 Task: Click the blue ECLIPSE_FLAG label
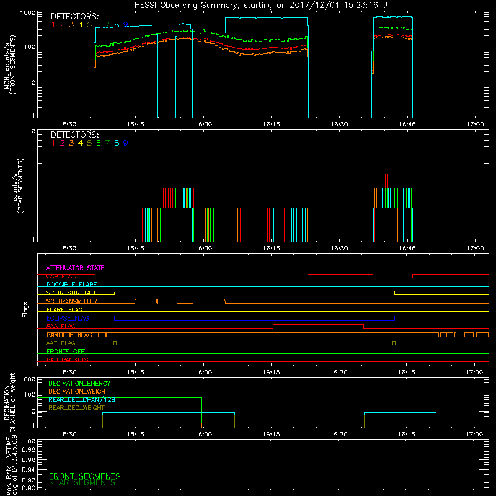tap(68, 318)
